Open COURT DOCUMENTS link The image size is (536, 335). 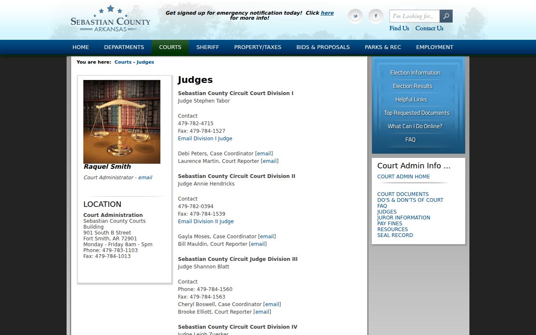(x=403, y=194)
